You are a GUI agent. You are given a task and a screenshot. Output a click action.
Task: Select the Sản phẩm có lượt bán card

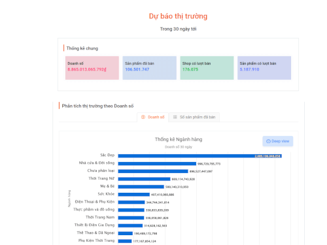point(264,68)
